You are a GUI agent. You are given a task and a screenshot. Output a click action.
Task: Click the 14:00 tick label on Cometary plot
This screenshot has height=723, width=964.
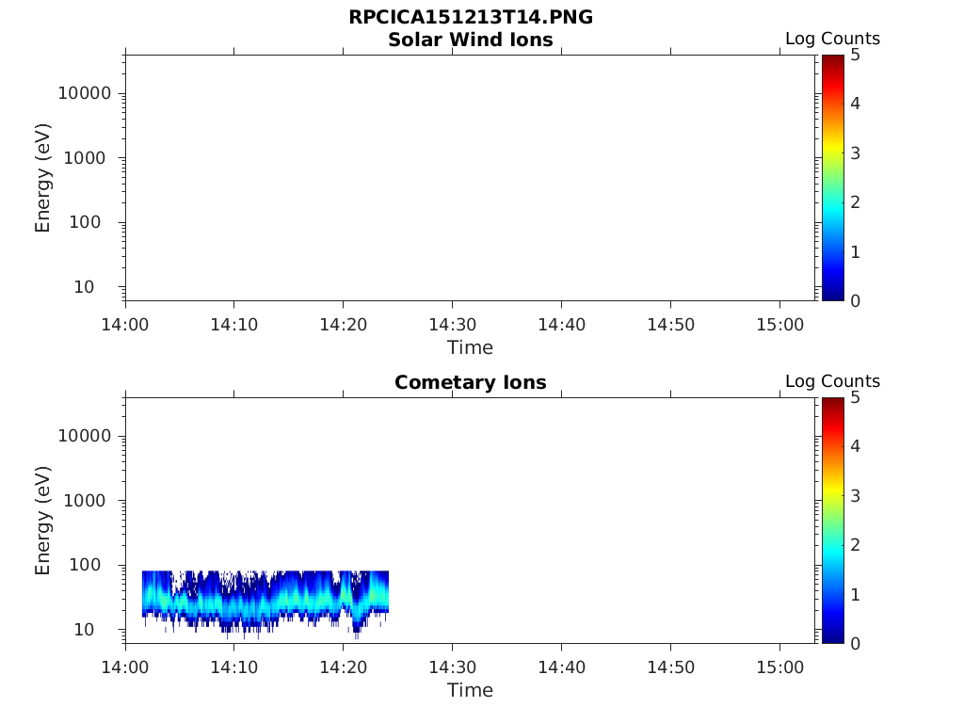[125, 667]
